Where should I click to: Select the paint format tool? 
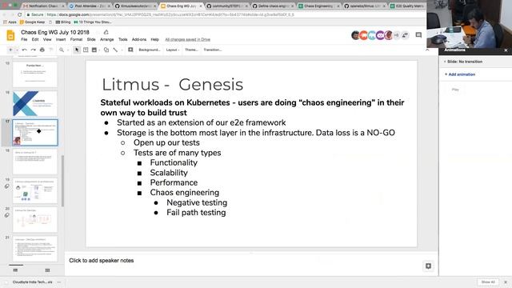click(x=50, y=50)
